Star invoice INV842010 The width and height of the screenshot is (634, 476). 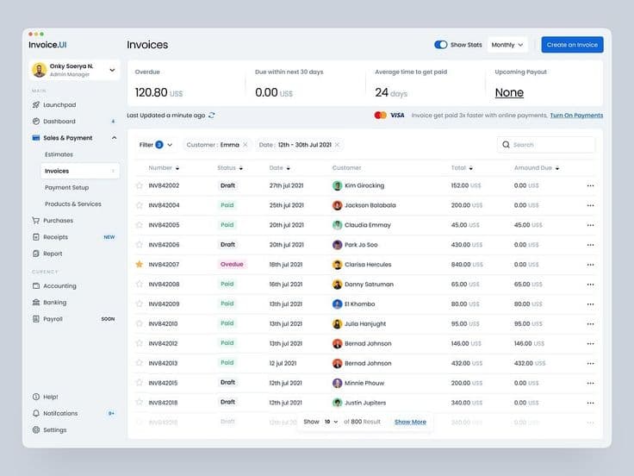click(139, 324)
